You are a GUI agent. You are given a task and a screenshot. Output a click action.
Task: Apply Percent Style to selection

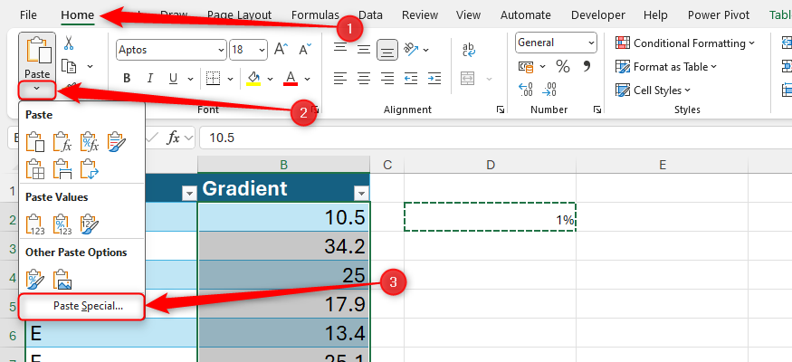(562, 66)
